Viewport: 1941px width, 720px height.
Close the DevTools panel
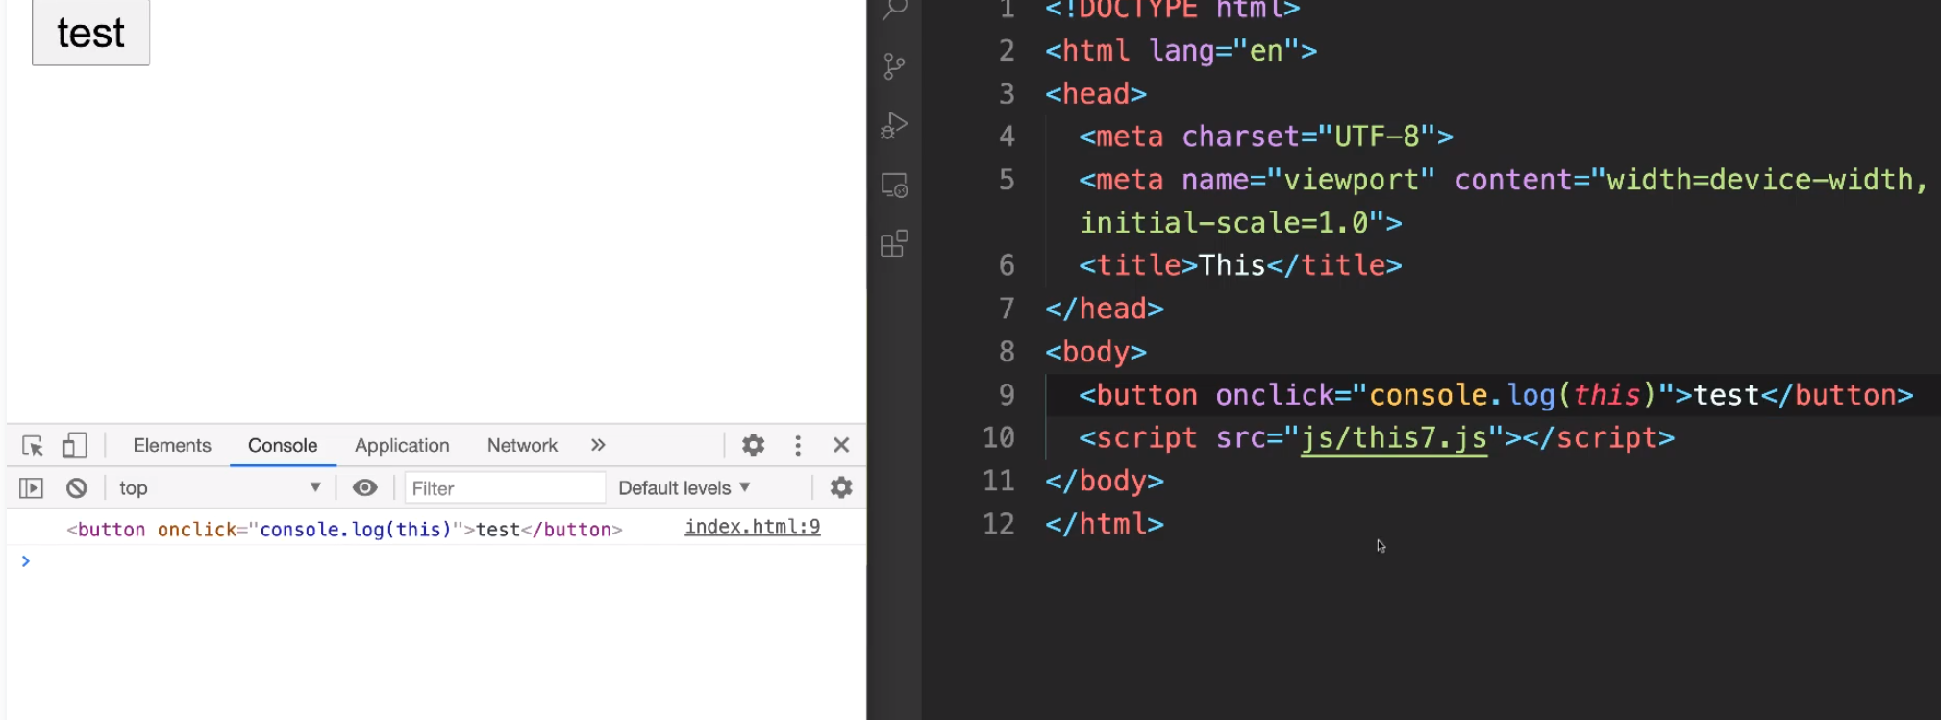pyautogui.click(x=841, y=445)
